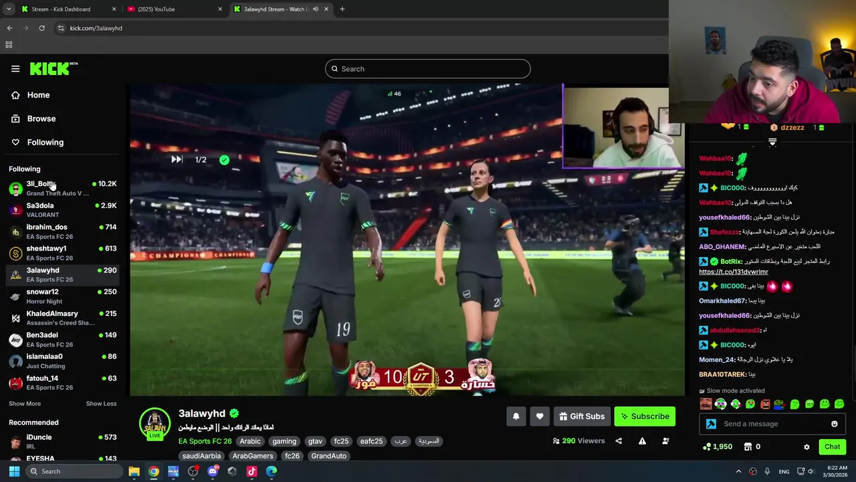
Task: Expand the chat leaderboard arrow
Action: (772, 142)
